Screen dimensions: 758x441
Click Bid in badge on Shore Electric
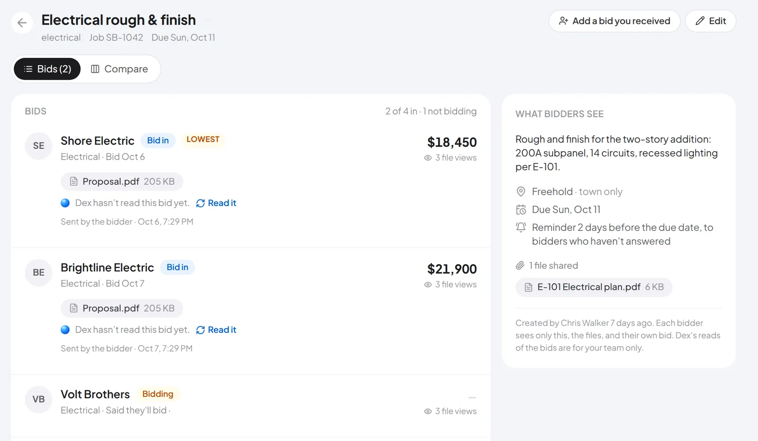tap(158, 141)
